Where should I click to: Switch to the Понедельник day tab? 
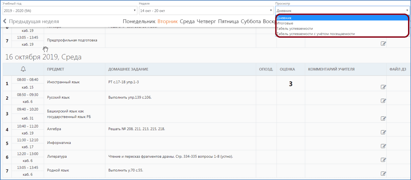pos(139,21)
